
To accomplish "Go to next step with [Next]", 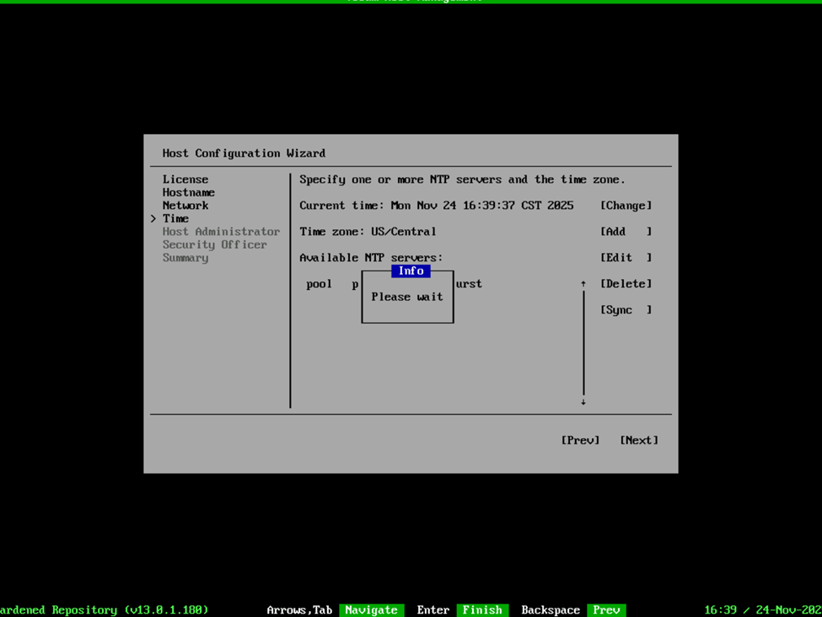I will [x=638, y=440].
